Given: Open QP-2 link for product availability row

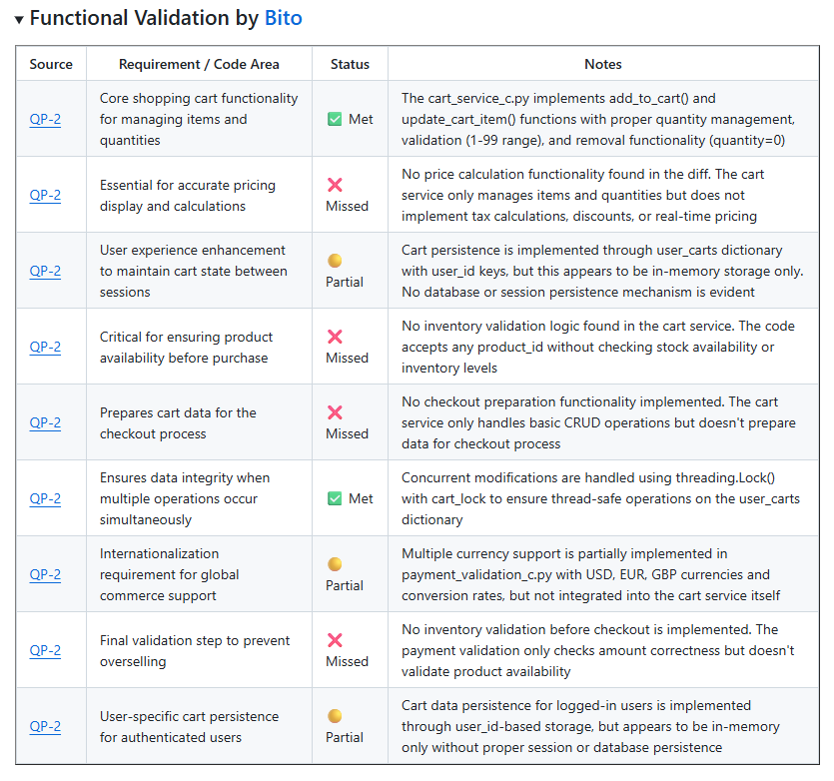Looking at the screenshot, I should (45, 347).
